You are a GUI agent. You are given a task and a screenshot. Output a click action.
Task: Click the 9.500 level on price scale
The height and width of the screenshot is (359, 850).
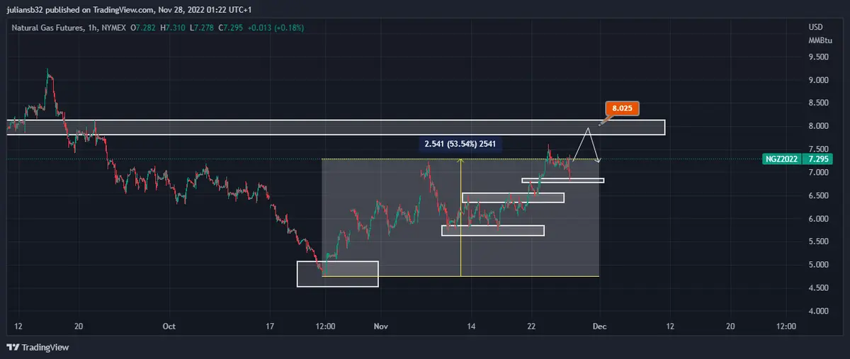pyautogui.click(x=818, y=58)
